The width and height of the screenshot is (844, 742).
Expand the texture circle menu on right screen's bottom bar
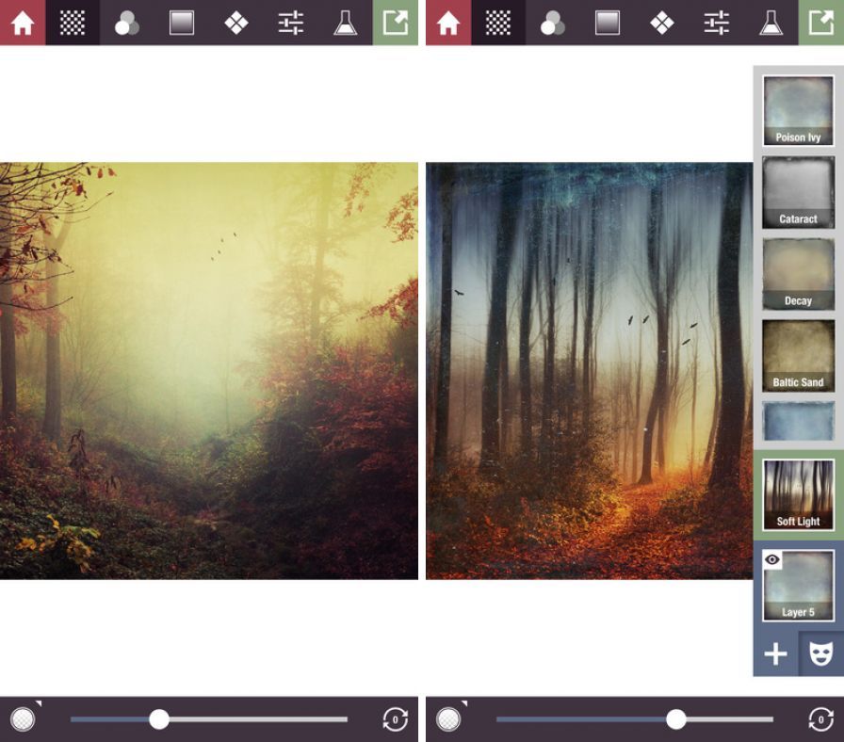[449, 719]
